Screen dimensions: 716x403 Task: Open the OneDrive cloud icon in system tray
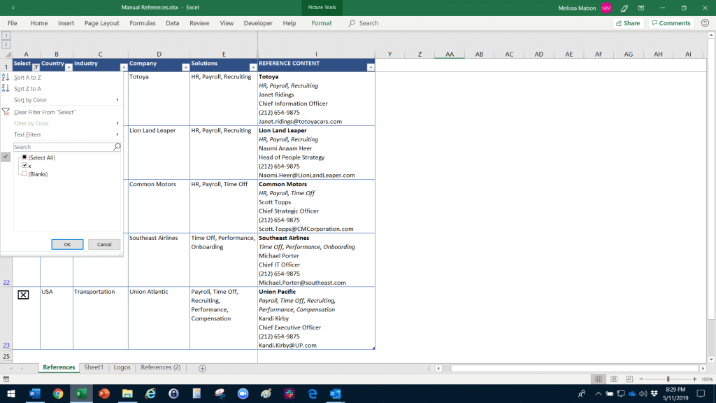[x=632, y=394]
